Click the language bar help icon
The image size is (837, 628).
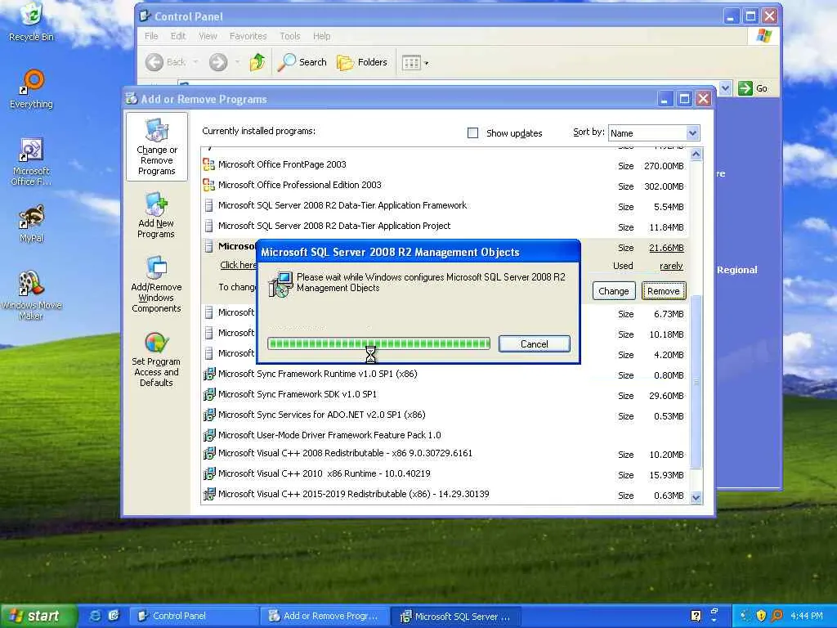(696, 616)
